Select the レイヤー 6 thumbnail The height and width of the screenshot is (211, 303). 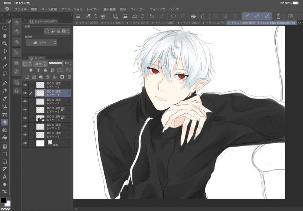[40, 127]
